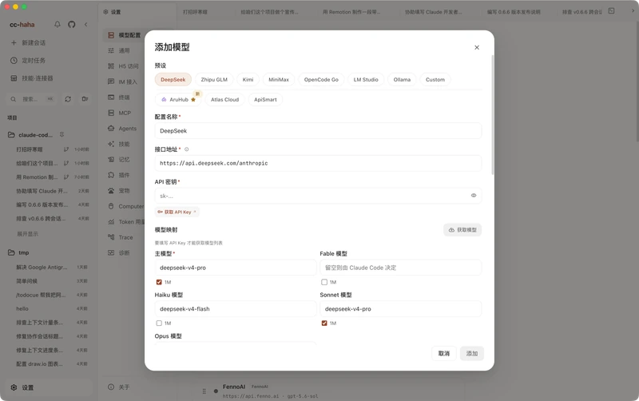Open notifications bell icon in sidebar
Image resolution: width=639 pixels, height=401 pixels.
click(x=58, y=25)
